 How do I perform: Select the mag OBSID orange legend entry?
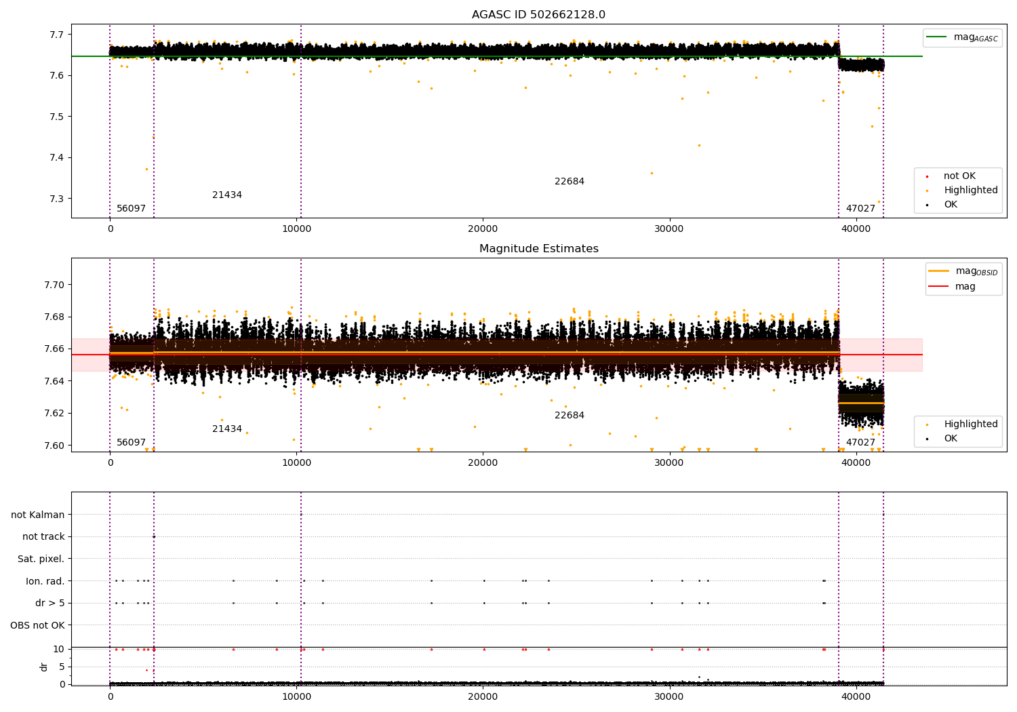tap(963, 271)
